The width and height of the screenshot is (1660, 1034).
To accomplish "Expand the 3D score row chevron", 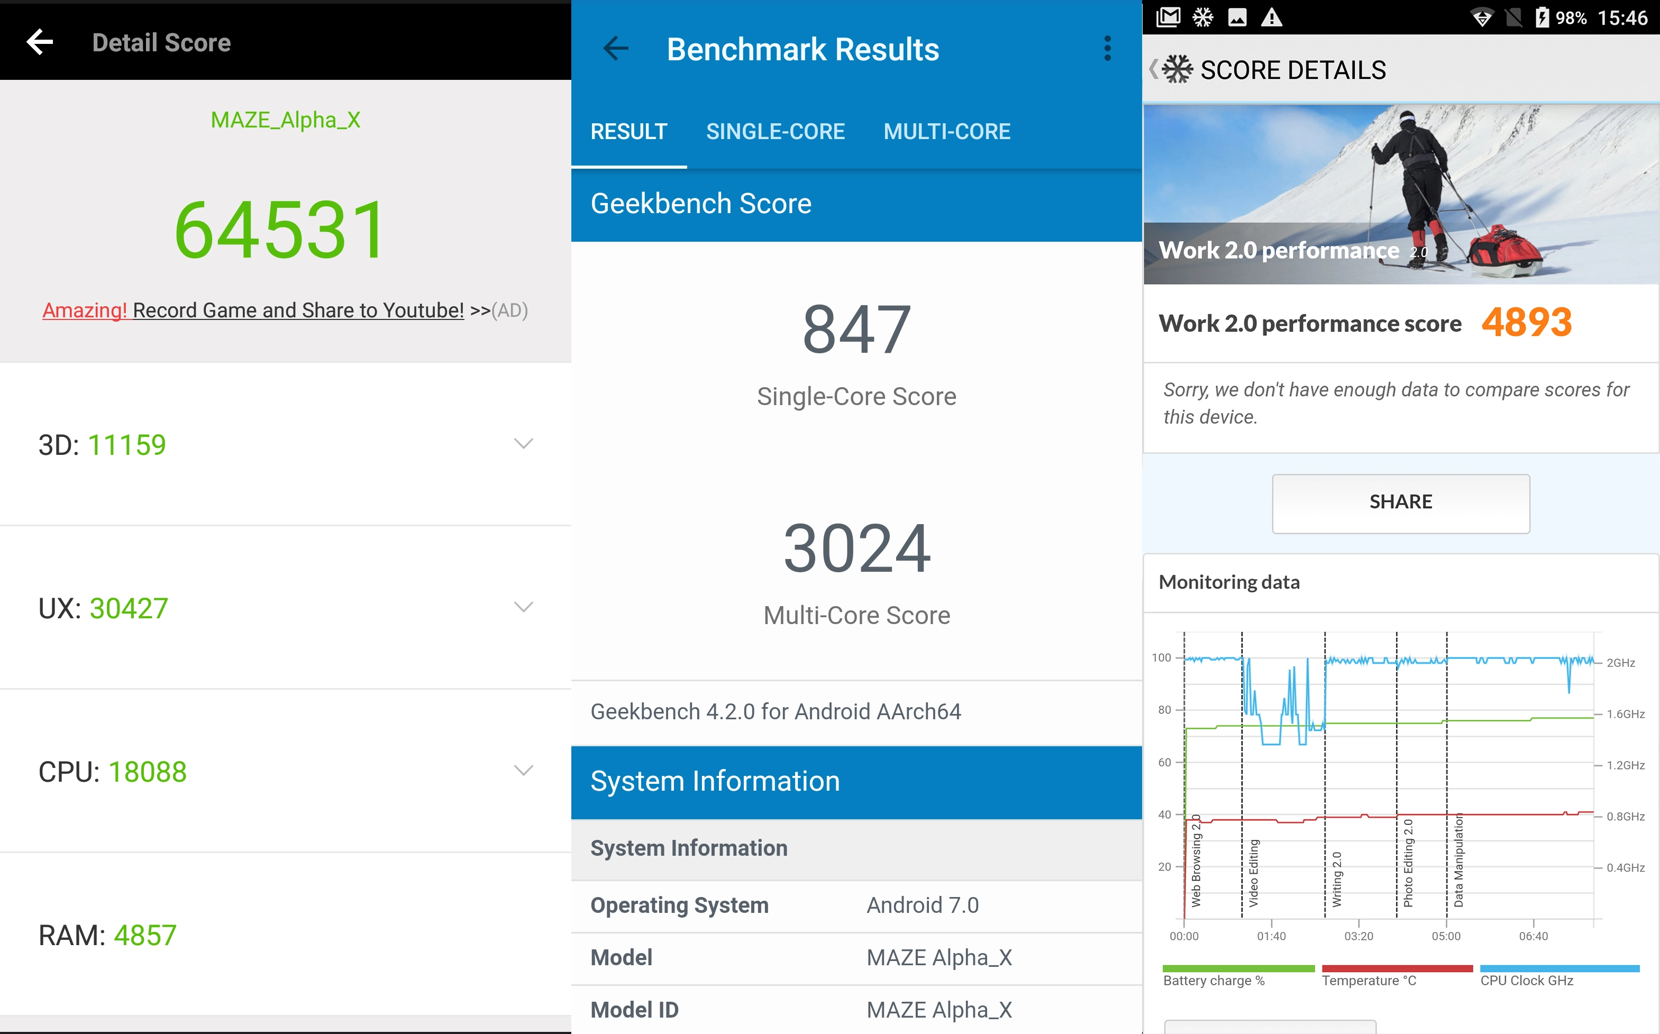I will click(x=523, y=444).
